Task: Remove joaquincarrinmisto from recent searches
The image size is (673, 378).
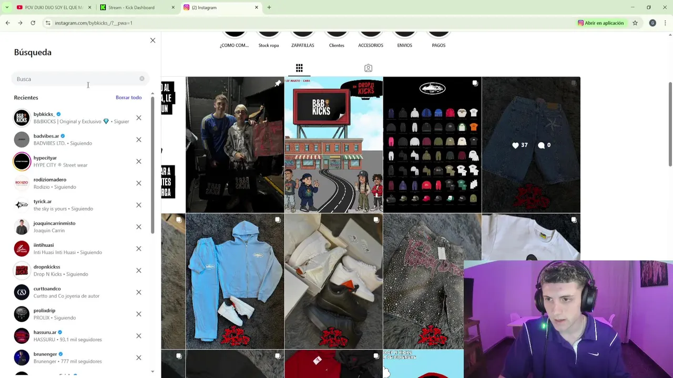Action: pyautogui.click(x=139, y=227)
